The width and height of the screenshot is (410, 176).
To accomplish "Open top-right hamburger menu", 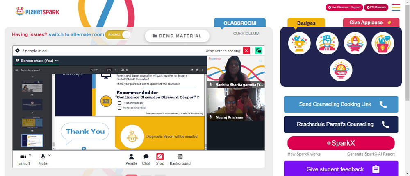I will pyautogui.click(x=396, y=7).
